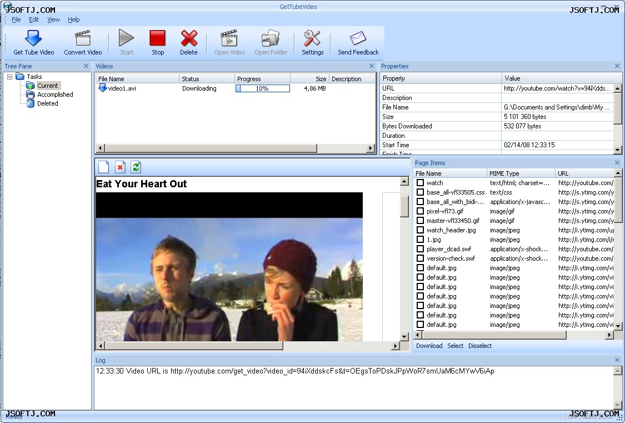625x423 pixels.
Task: Click the Open Video toolbar icon
Action: 229,38
